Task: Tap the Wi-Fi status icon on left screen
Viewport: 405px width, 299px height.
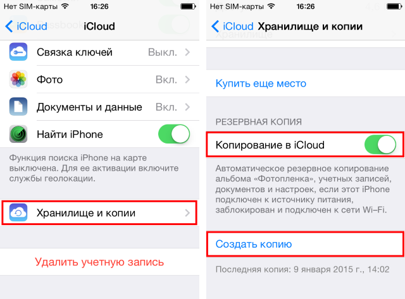Action: (x=65, y=6)
